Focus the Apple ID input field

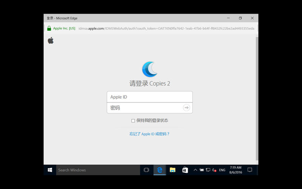point(149,97)
